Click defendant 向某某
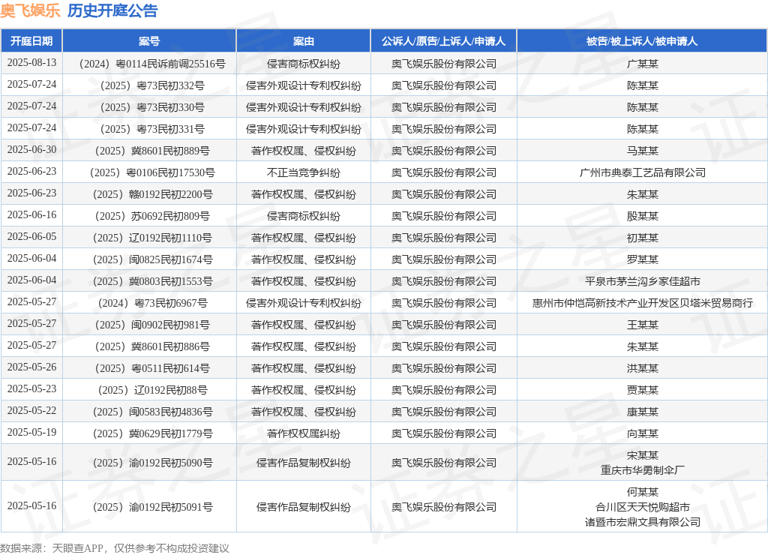Image resolution: width=768 pixels, height=555 pixels. [643, 433]
